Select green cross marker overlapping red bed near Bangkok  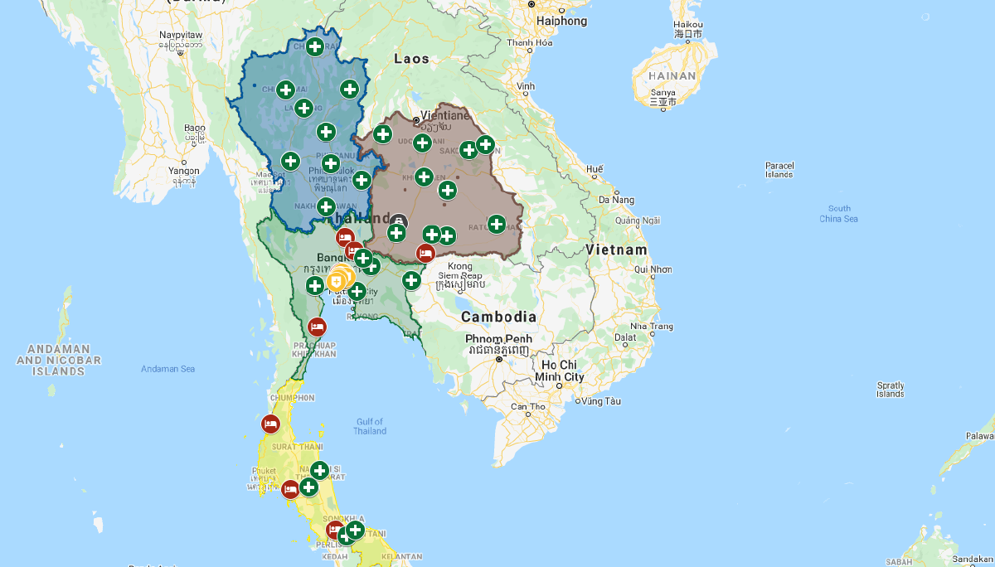(x=362, y=258)
